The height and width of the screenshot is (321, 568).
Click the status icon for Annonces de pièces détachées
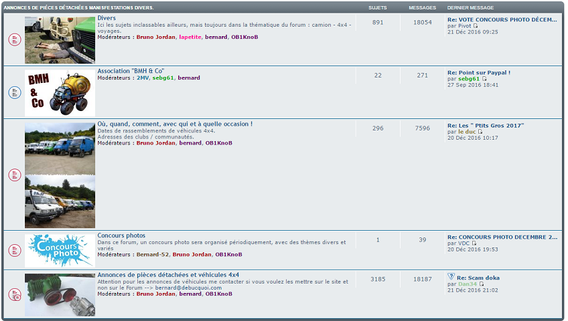coord(15,294)
